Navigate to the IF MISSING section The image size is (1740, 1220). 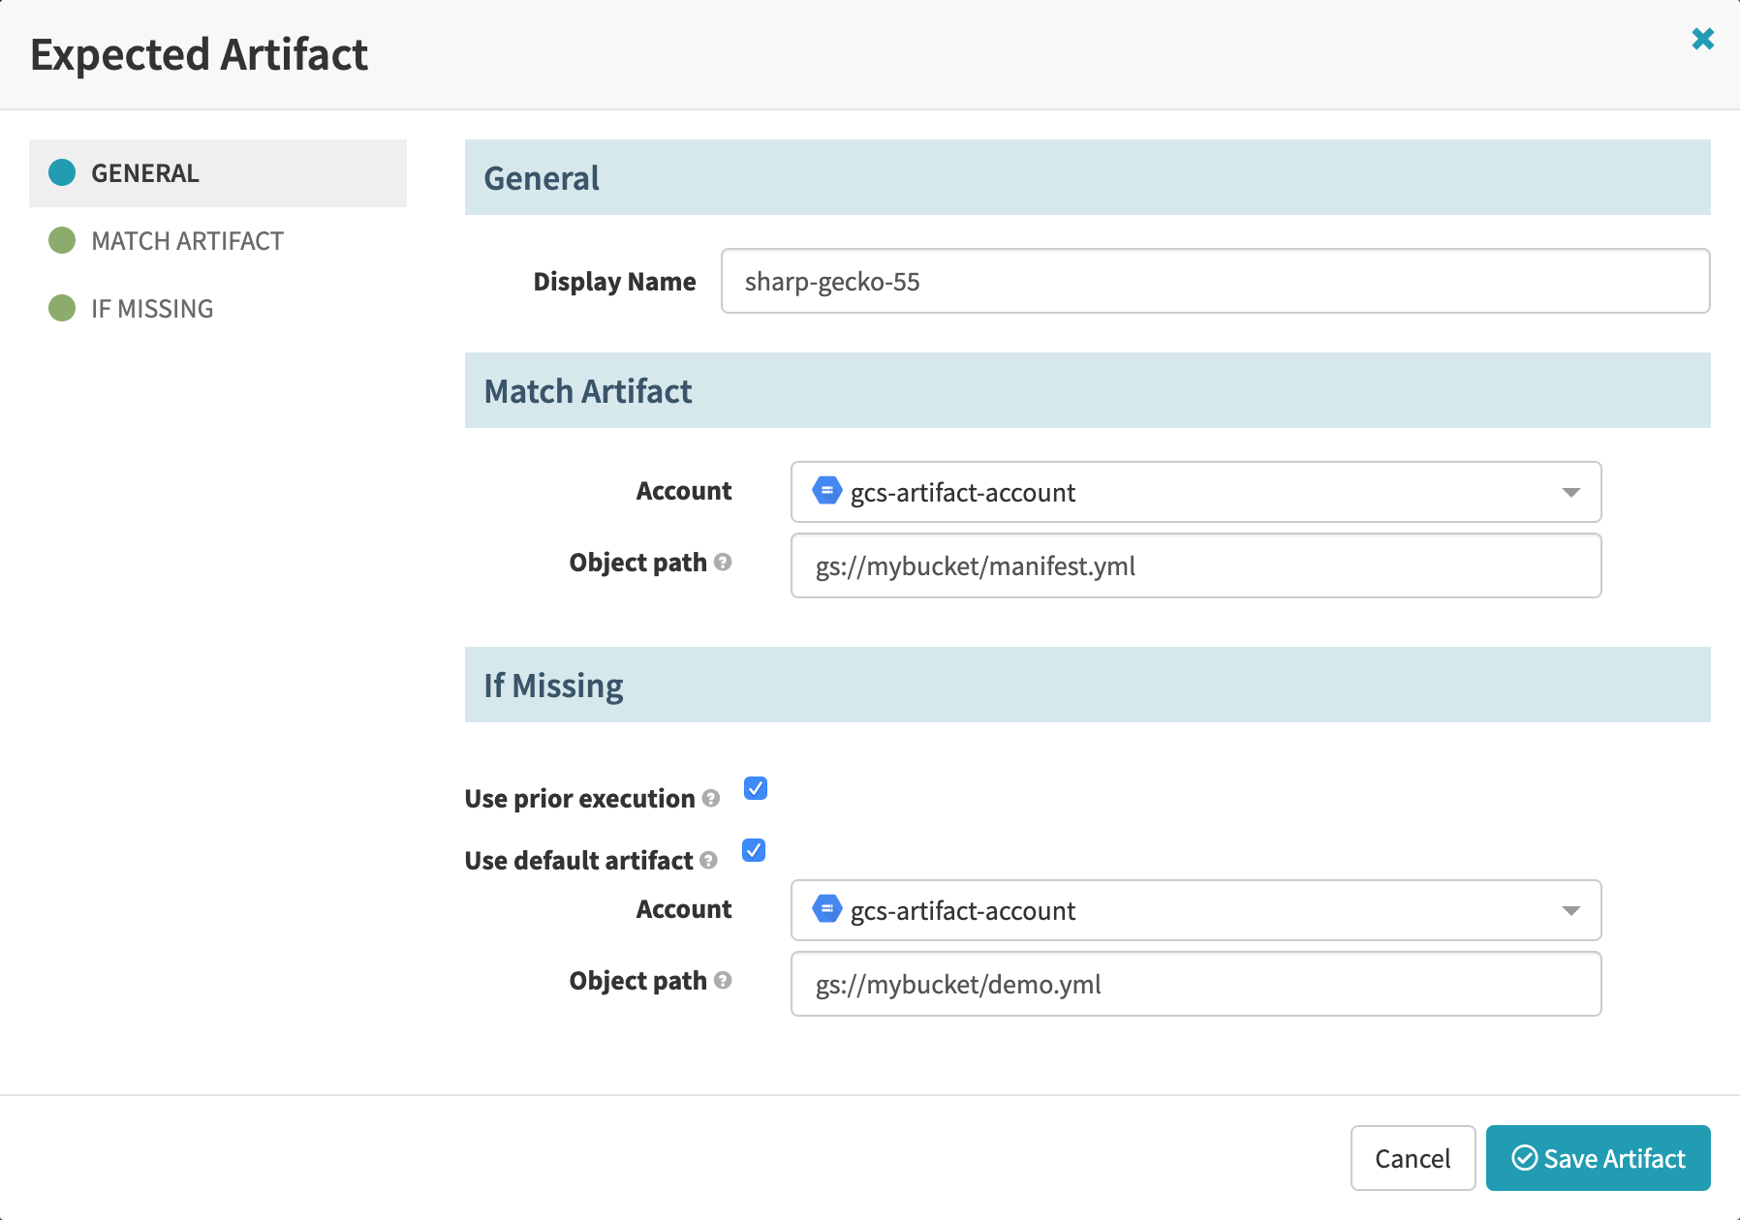[151, 308]
